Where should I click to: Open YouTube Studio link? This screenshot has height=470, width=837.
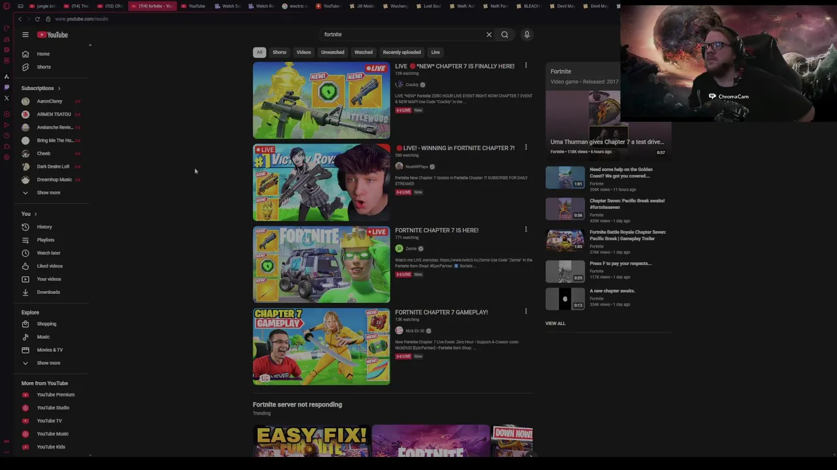click(x=52, y=408)
